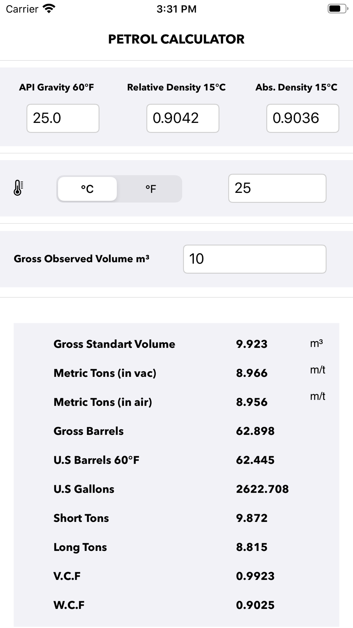Tap the thermometer icon
This screenshot has height=628, width=353.
(x=18, y=188)
